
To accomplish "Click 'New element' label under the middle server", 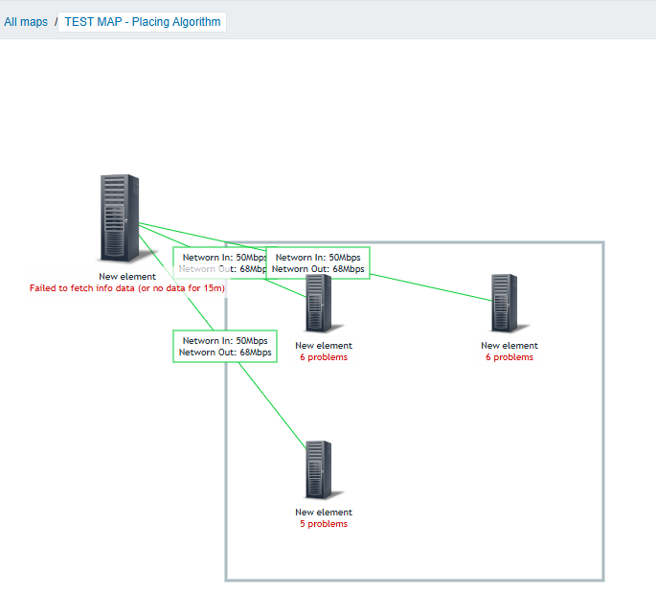I will [x=324, y=346].
